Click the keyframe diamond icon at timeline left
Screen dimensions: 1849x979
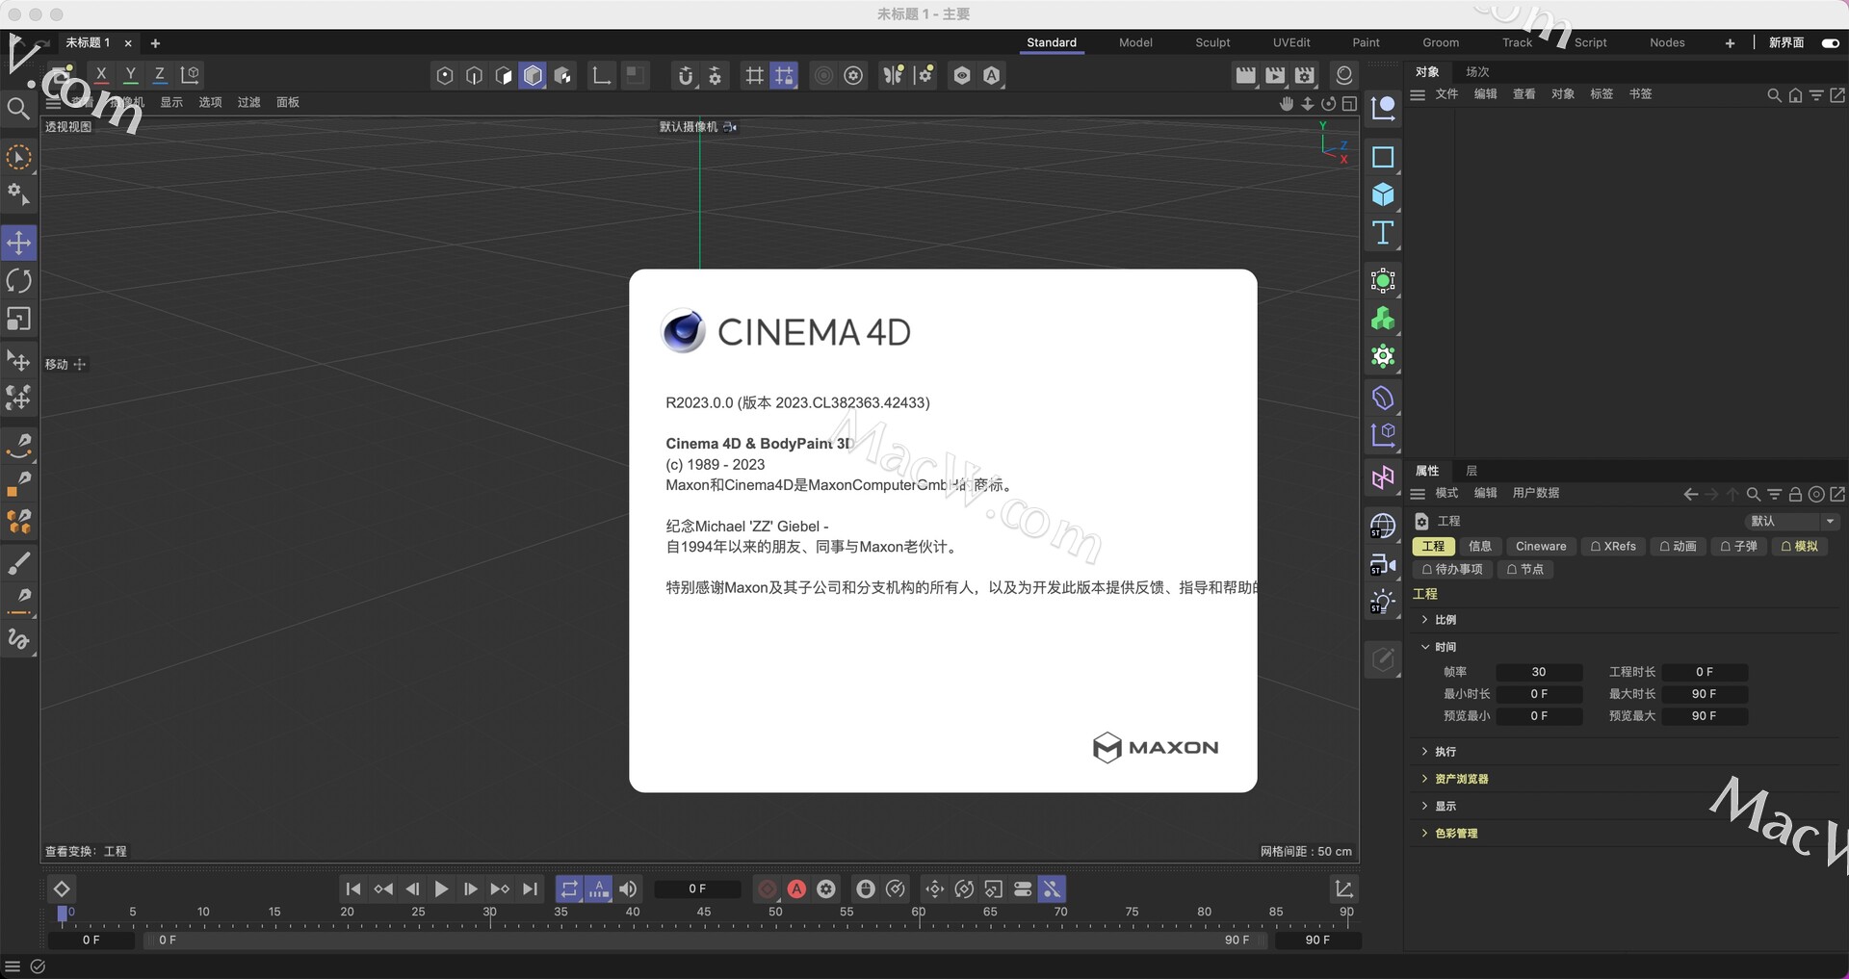[62, 889]
